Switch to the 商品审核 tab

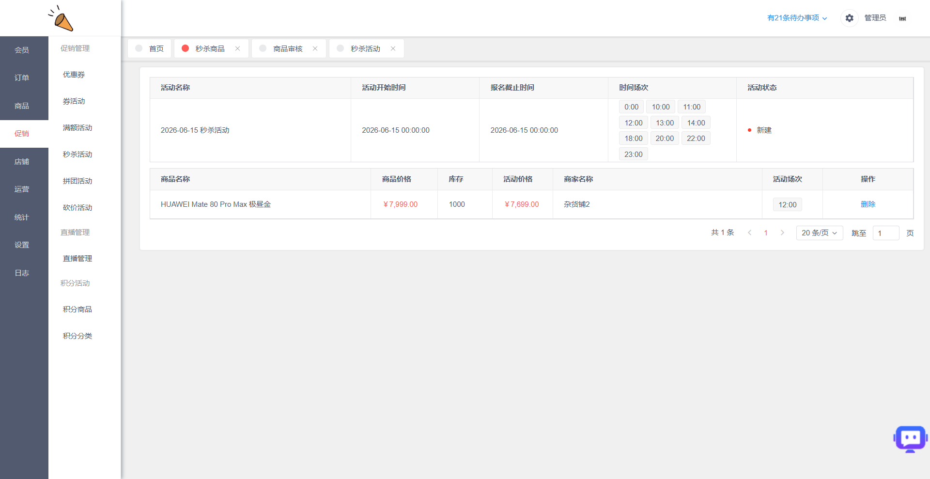(x=287, y=48)
